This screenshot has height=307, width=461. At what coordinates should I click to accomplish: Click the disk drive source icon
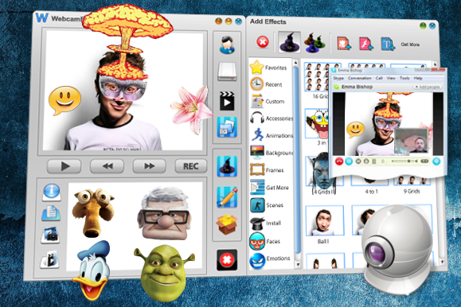coord(227,72)
